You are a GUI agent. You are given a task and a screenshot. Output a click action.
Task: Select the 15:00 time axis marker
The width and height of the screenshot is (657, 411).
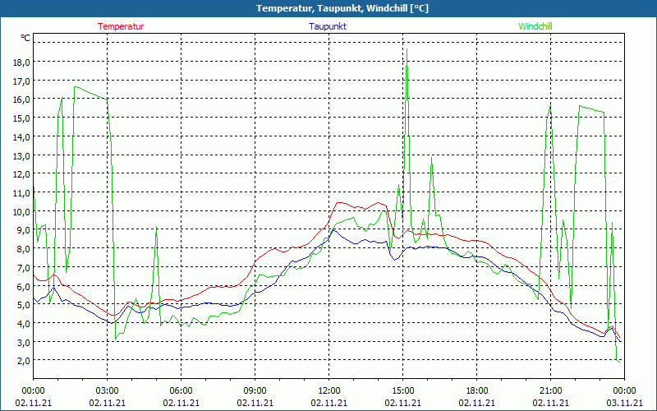click(x=403, y=390)
